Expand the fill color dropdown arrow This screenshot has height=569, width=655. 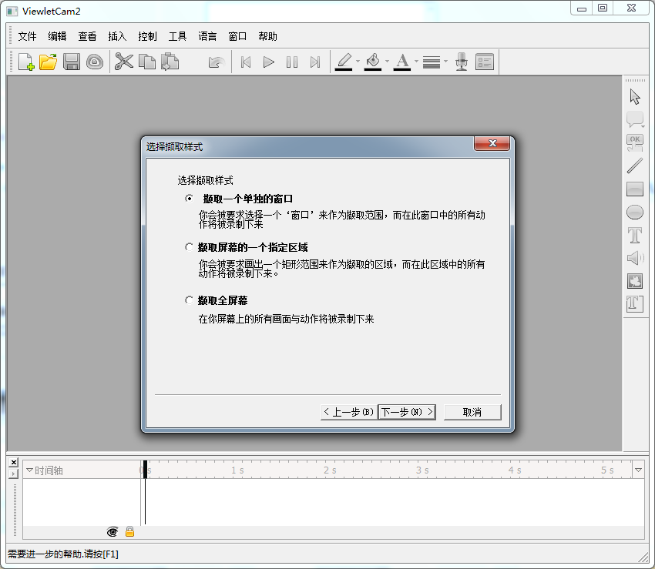click(387, 62)
